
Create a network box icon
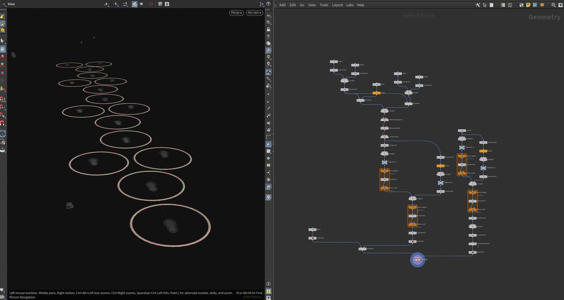521,5
